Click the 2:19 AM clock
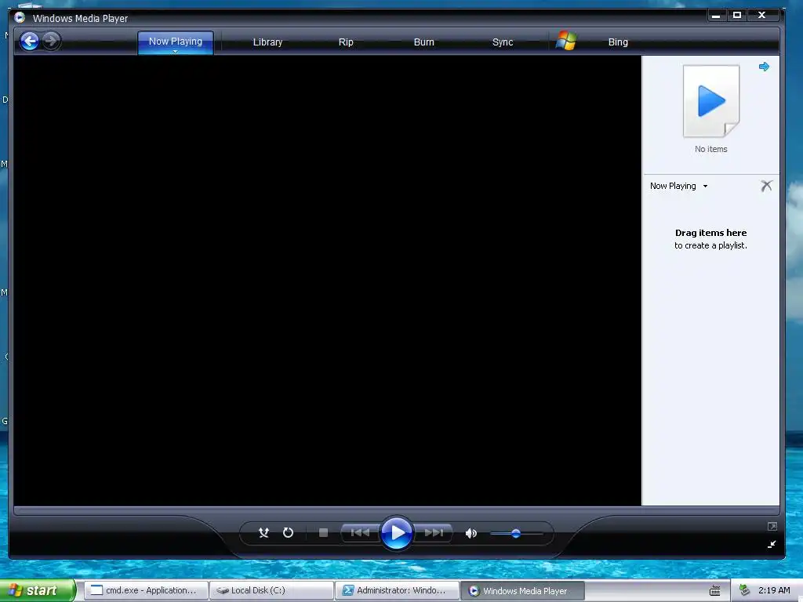The image size is (803, 602). (x=774, y=590)
